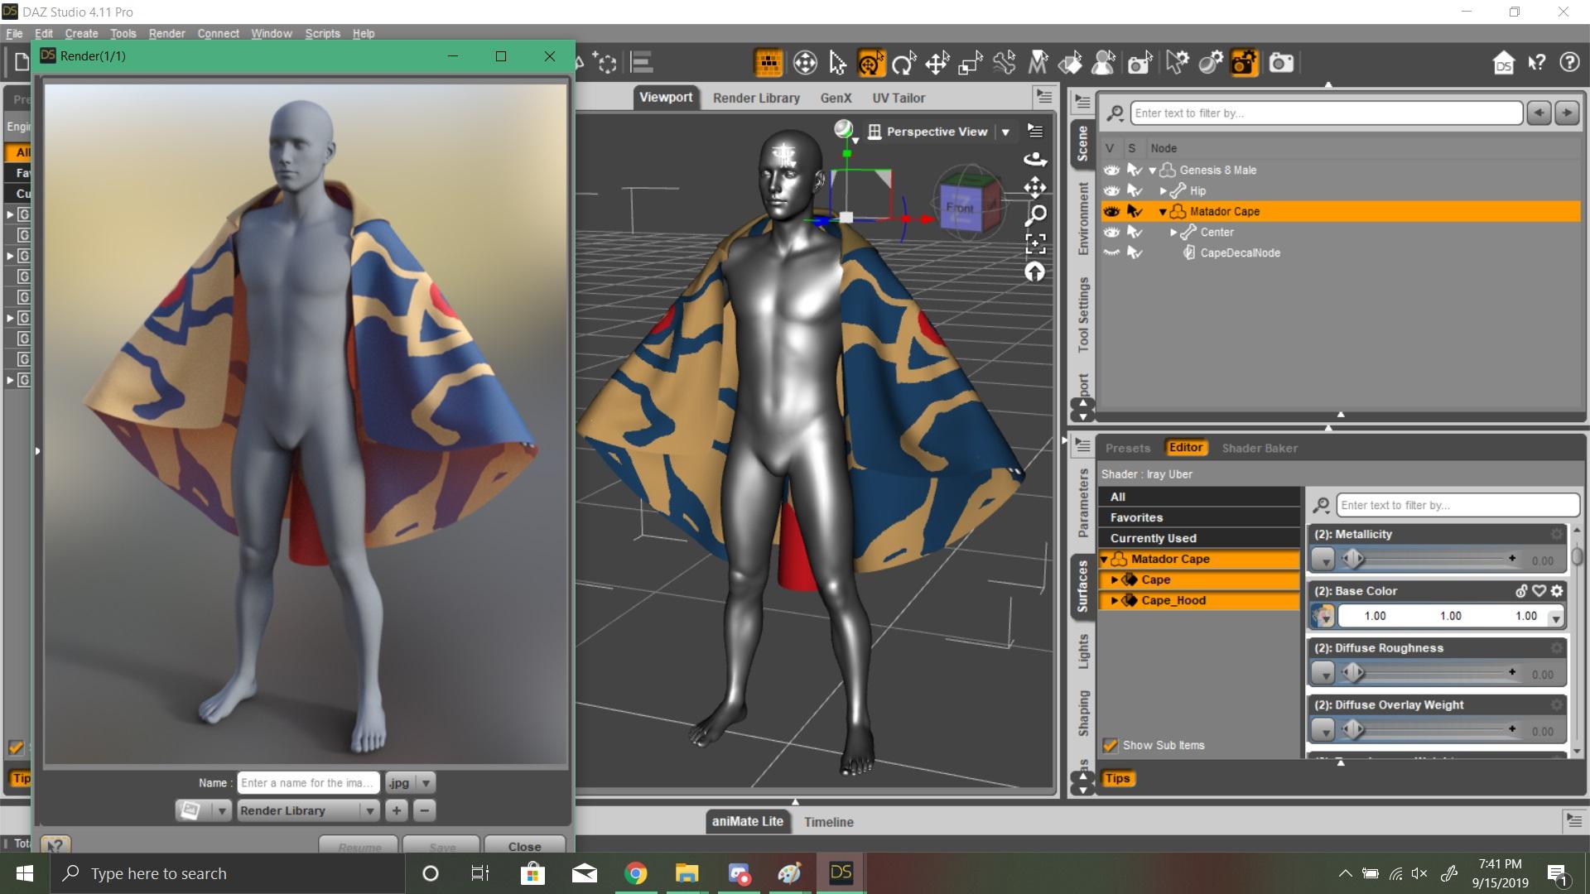Click the viewport Zoom magnifier icon

tap(1035, 215)
